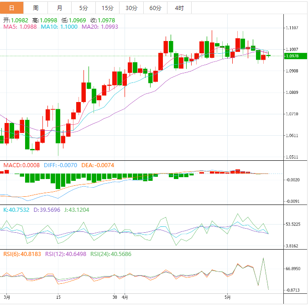Screen dimensions: 308x307
Task: Click the K value in KDJ panel
Action: 16,210
